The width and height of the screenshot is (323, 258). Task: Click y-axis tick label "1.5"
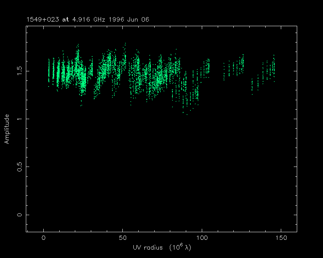click(x=20, y=71)
